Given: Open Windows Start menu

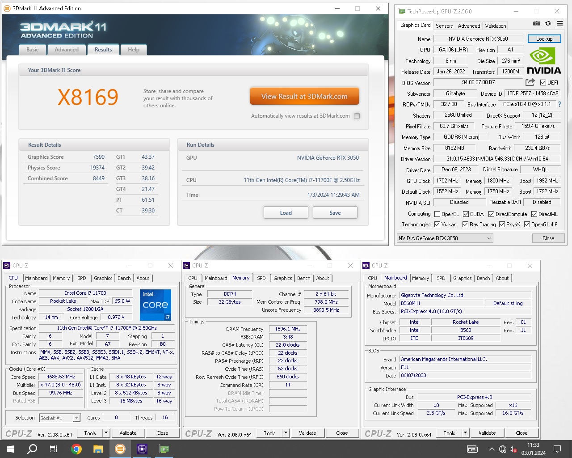Looking at the screenshot, I should click(11, 449).
